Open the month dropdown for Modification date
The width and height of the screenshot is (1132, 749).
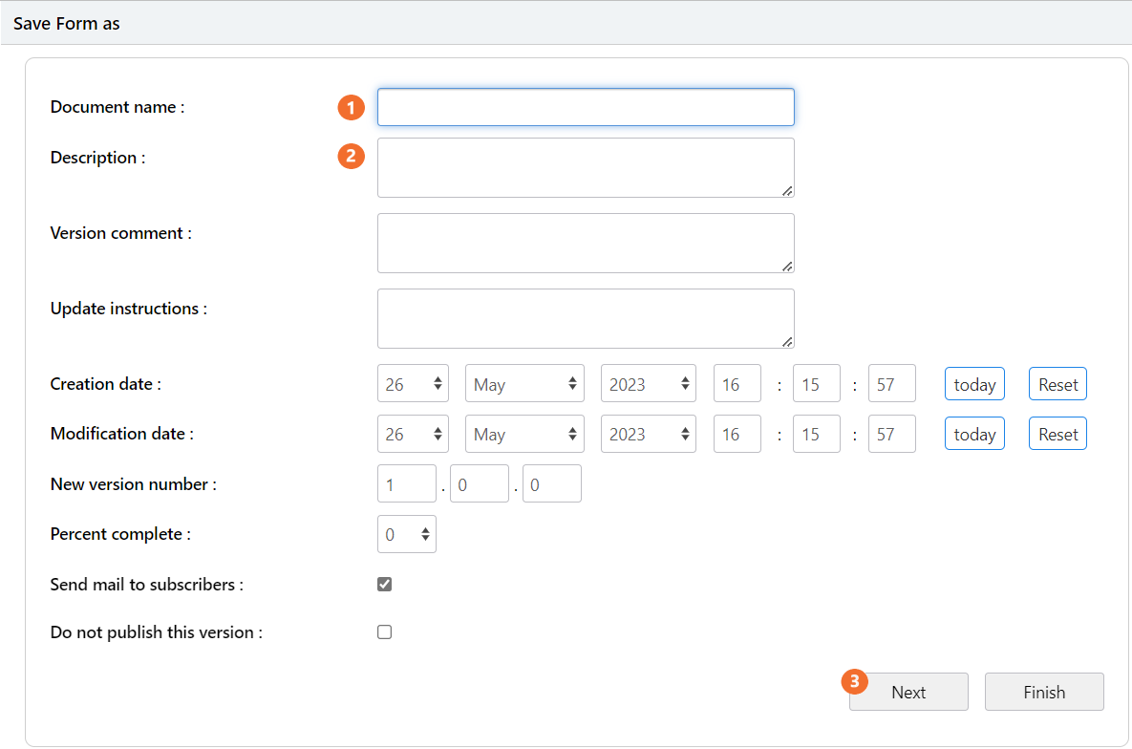click(524, 433)
